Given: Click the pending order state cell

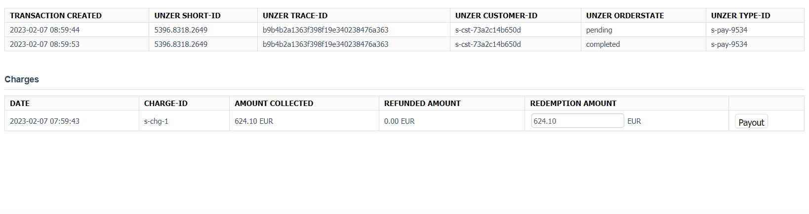Looking at the screenshot, I should pyautogui.click(x=599, y=30).
